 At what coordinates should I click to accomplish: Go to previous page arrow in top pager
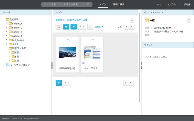(126, 27)
